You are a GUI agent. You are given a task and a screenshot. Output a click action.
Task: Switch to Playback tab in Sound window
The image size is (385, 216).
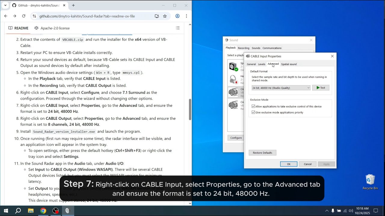point(231,48)
